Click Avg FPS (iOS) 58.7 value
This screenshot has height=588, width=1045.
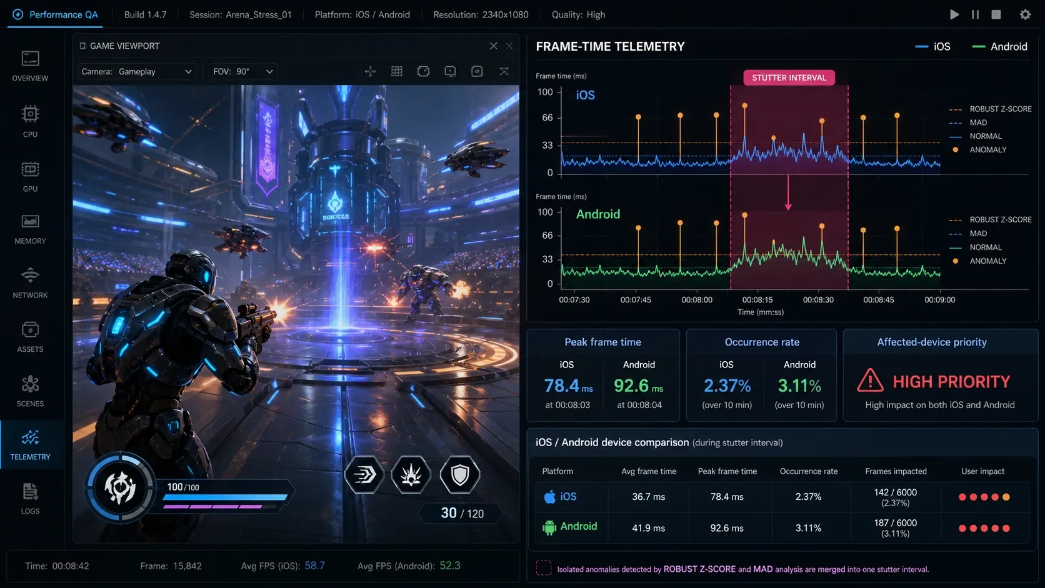[315, 566]
